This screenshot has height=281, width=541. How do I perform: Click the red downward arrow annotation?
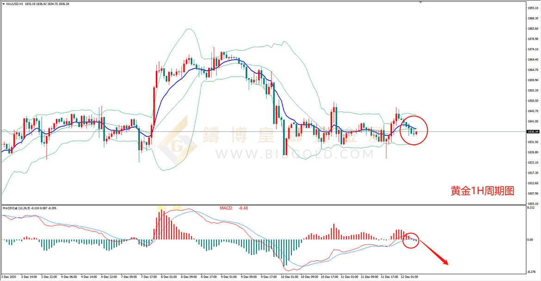click(434, 253)
